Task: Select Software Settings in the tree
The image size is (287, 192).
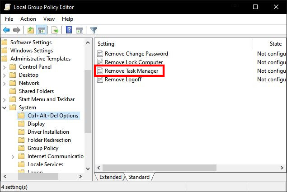Action: click(31, 42)
